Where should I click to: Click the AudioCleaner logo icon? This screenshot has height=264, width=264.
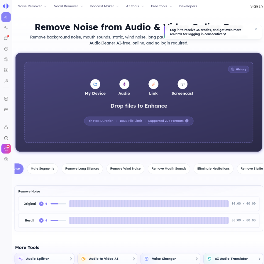(6, 6)
